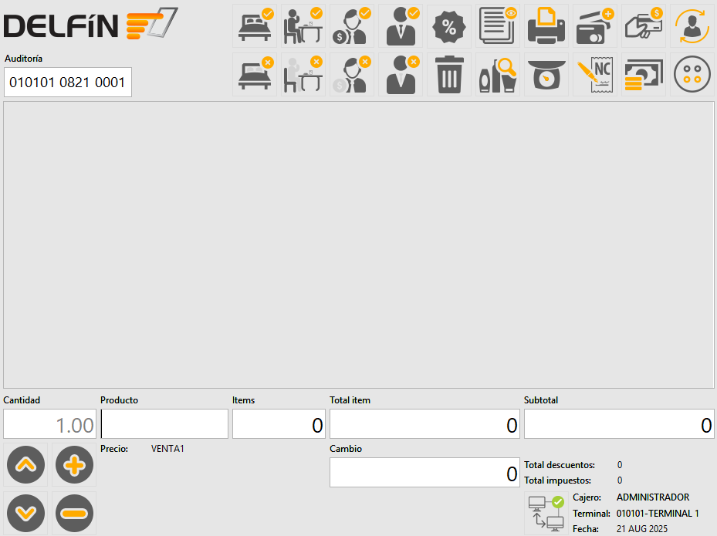
Task: Click the documents icon with eye badge
Action: [x=498, y=25]
